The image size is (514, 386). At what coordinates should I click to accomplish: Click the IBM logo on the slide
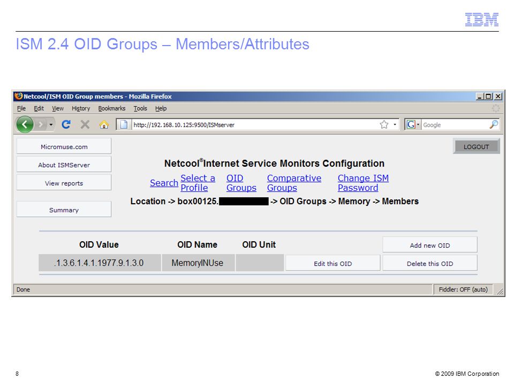pyautogui.click(x=481, y=19)
